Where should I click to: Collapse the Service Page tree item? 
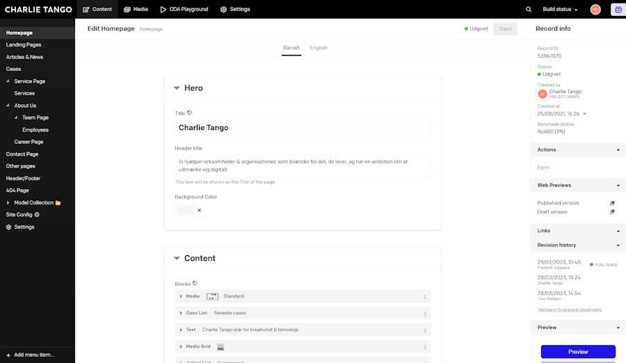coord(8,81)
